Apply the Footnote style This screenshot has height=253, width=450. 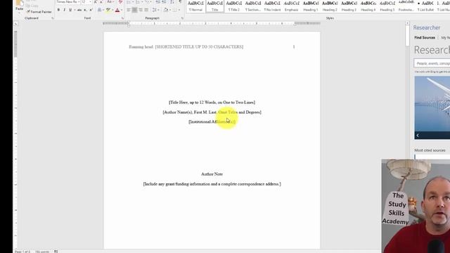click(406, 6)
